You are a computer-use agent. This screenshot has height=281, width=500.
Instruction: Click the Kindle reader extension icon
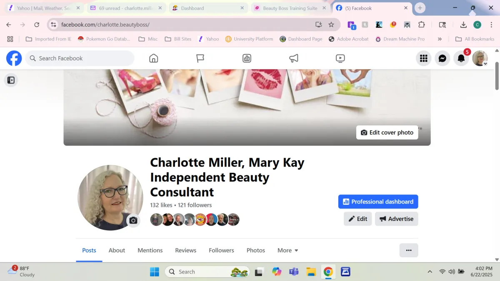tap(379, 25)
